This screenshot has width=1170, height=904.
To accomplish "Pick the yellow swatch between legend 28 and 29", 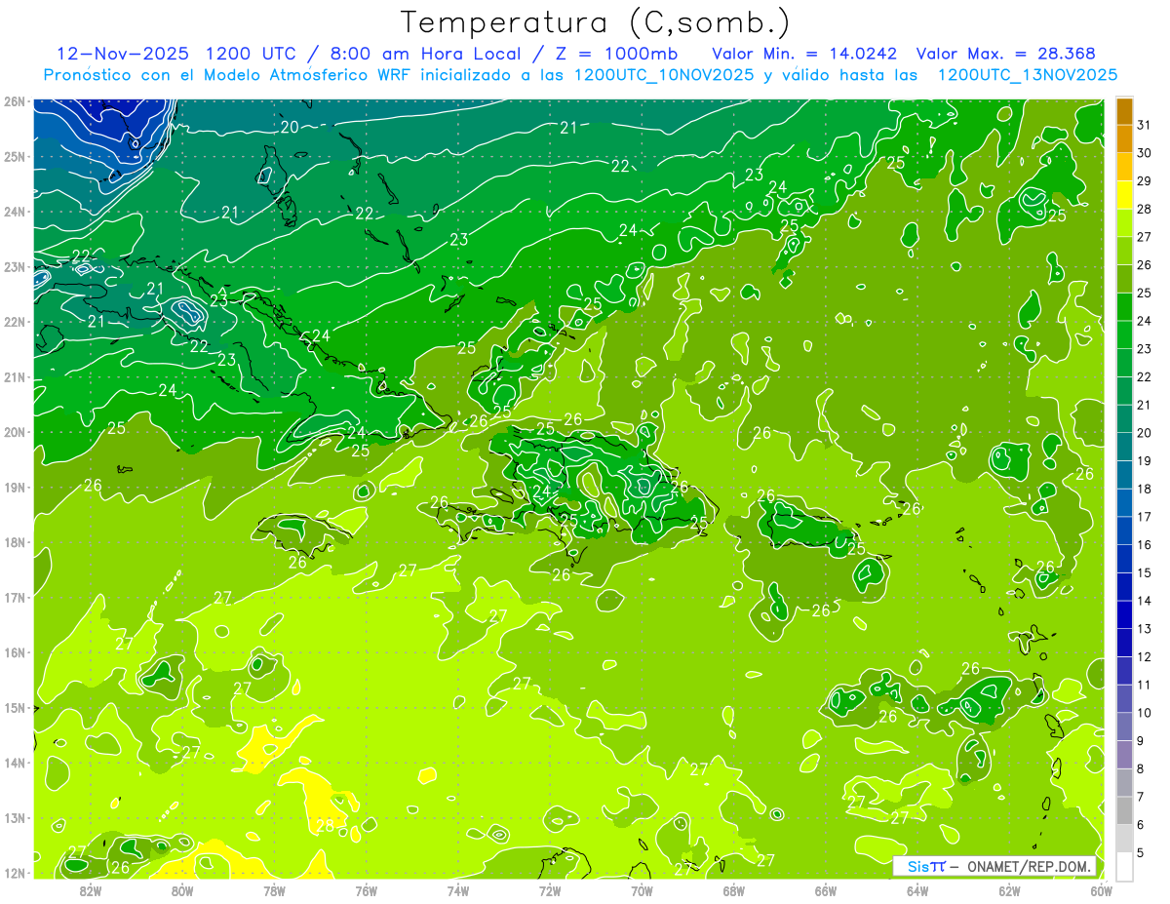I will click(1124, 195).
